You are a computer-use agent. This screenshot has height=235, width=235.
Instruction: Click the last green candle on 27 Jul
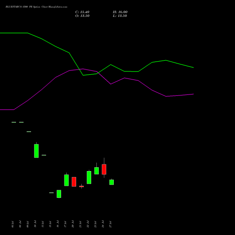(x=111, y=182)
